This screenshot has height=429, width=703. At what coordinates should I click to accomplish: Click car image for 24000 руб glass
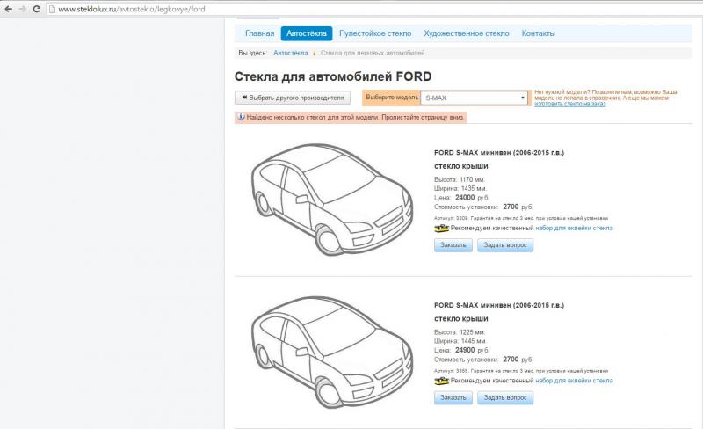click(x=331, y=200)
